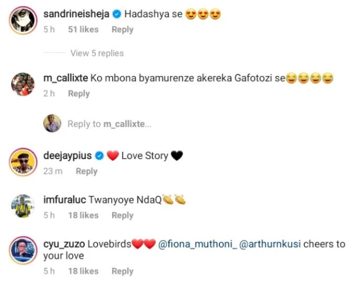Screen dimensions: 364x283
Task: Reply to m_callixte's Gafotozi comment
Action: pyautogui.click(x=79, y=93)
